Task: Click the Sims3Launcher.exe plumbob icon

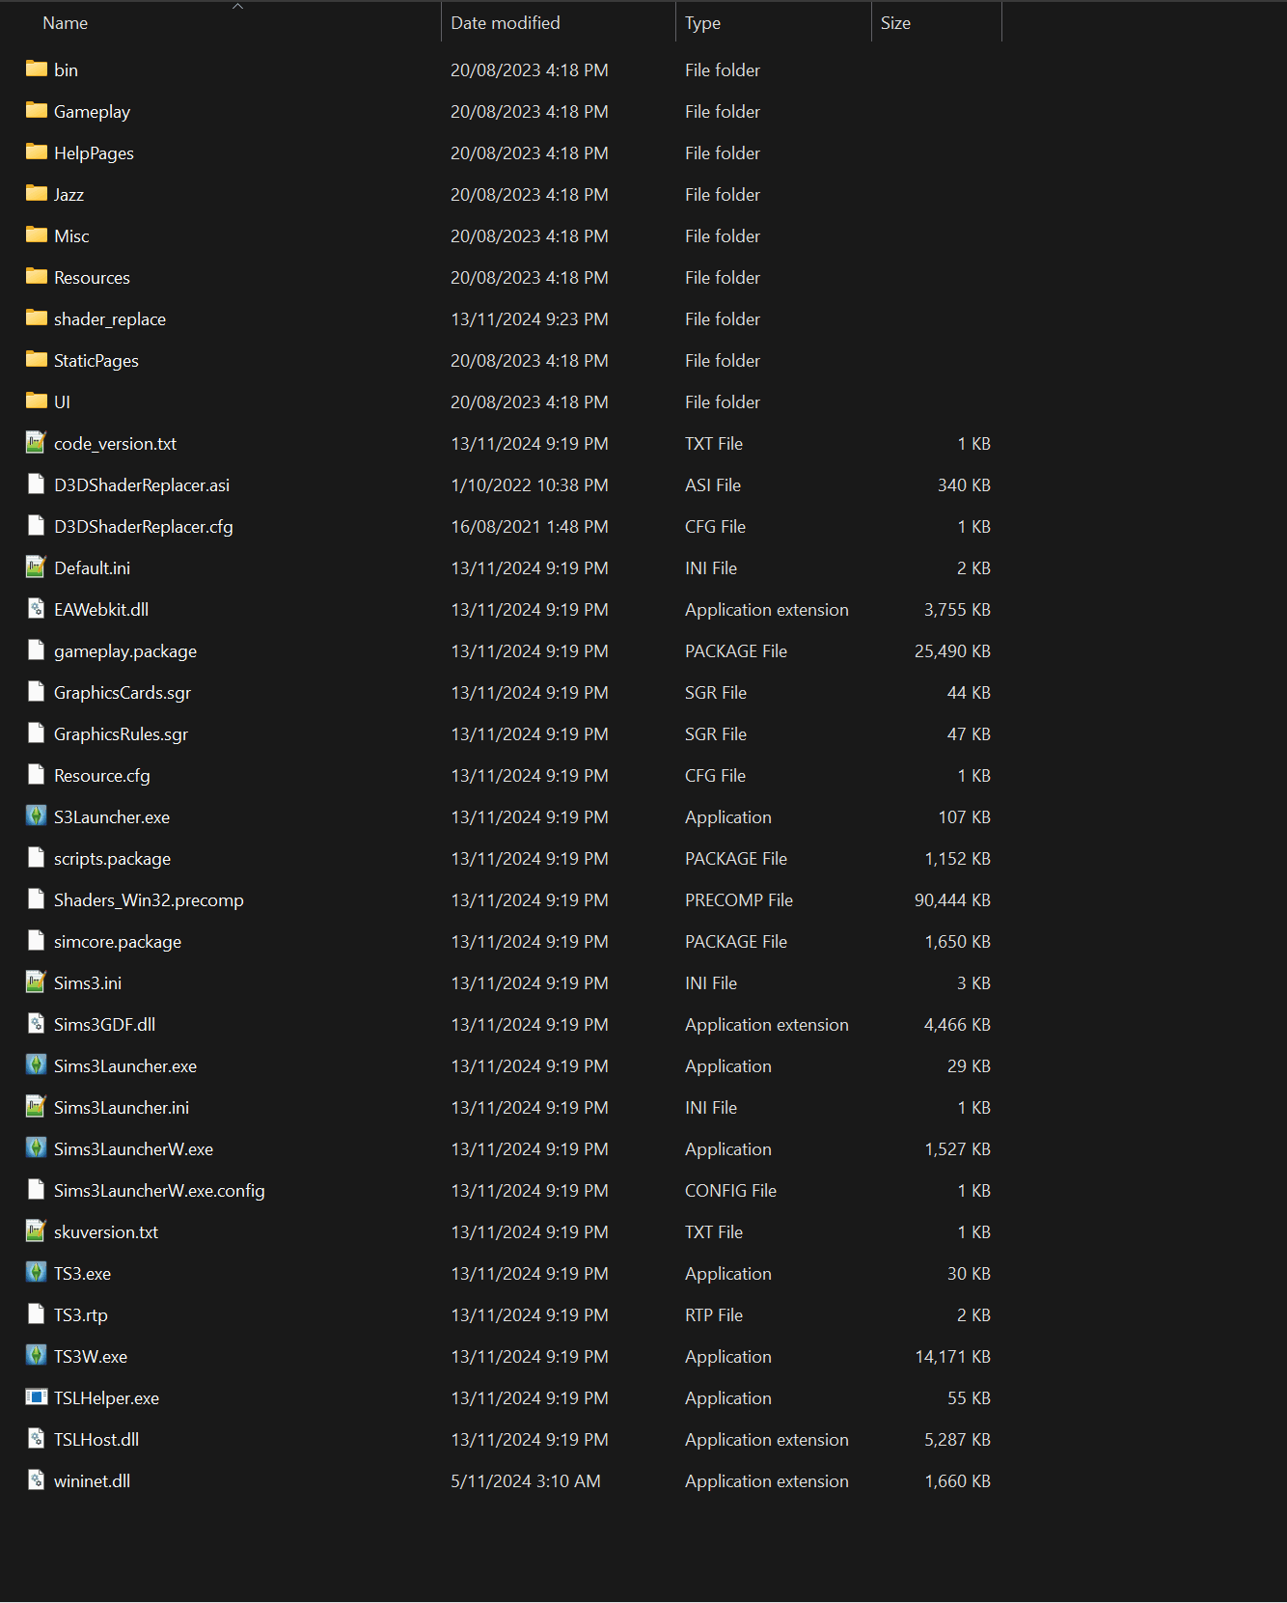Action: [37, 1065]
